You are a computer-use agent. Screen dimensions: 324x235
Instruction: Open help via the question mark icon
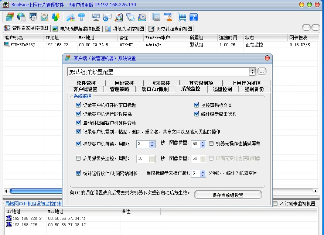(194, 17)
